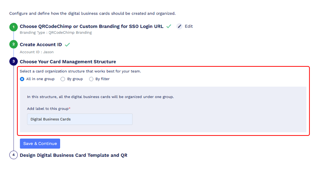This screenshot has width=316, height=171.
Task: Click the Branding Type : QRCodeChimp Branding text
Action: 56,32
